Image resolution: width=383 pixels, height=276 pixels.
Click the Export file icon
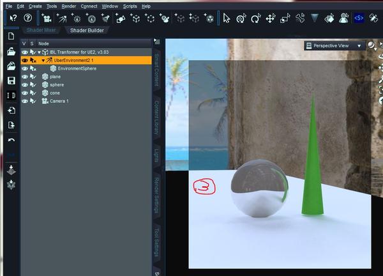(11, 125)
